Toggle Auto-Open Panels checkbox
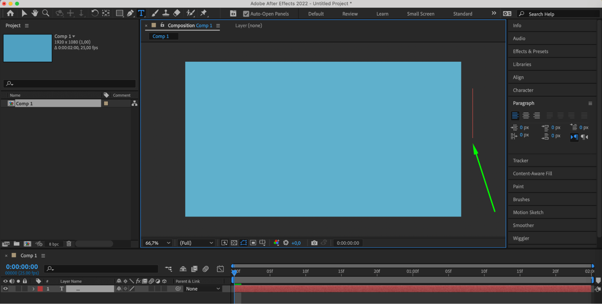 point(246,14)
